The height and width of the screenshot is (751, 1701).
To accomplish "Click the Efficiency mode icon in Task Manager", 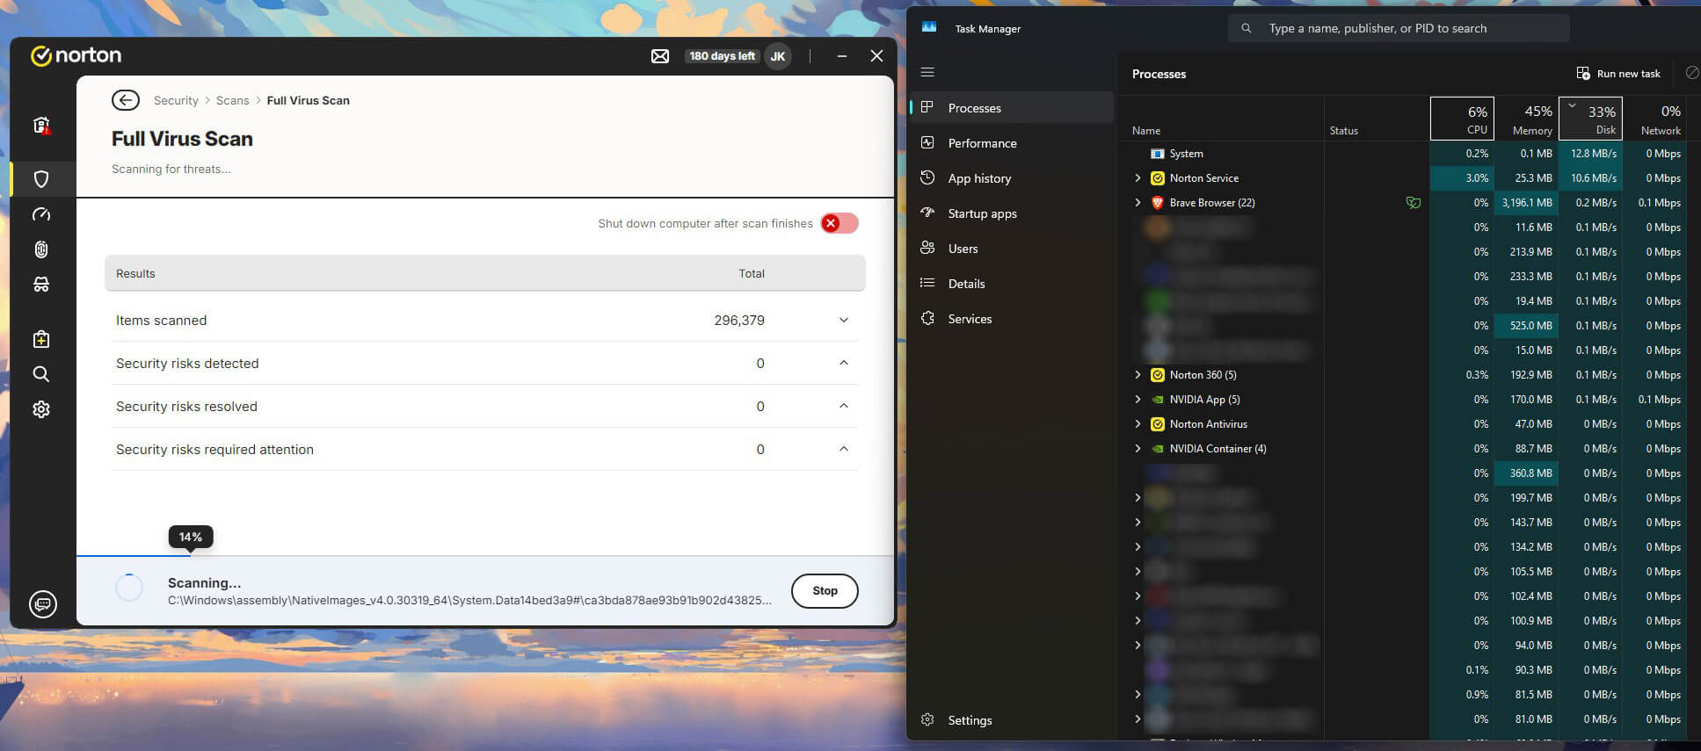I will click(x=1692, y=73).
